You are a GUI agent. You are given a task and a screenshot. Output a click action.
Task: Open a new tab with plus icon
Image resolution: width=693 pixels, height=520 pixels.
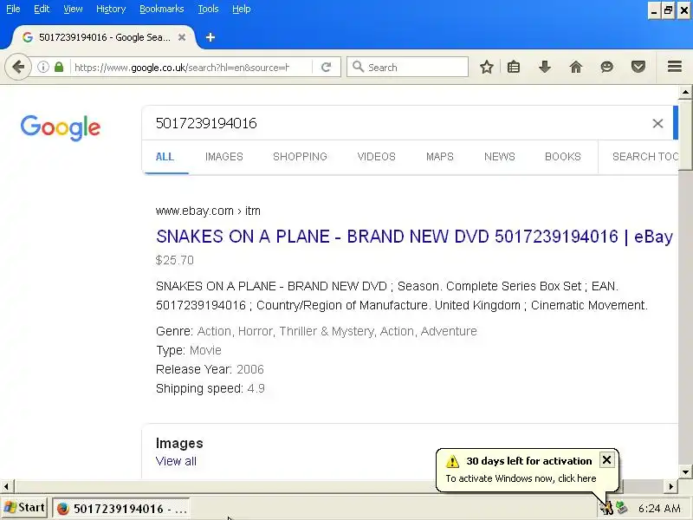coord(210,37)
